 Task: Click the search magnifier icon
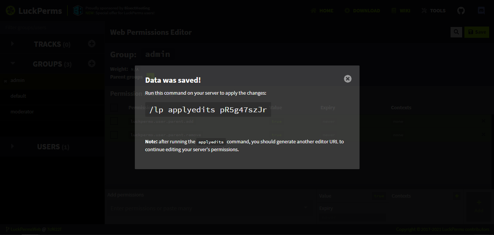[456, 32]
